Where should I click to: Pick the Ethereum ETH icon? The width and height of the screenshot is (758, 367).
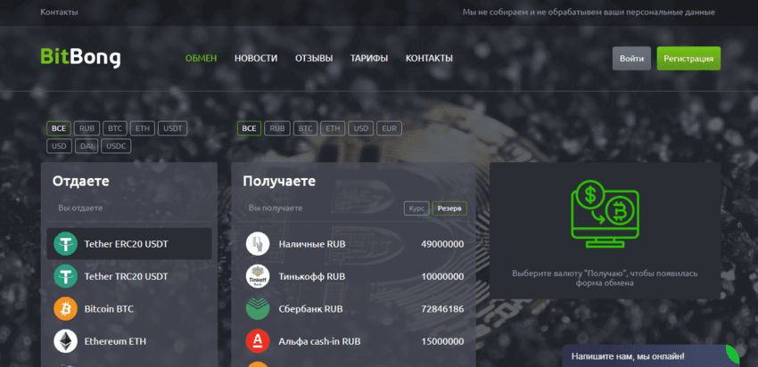click(x=65, y=341)
